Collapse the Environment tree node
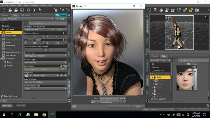 click(x=1, y=59)
